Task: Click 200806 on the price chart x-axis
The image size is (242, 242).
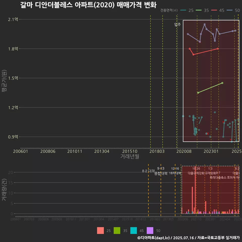Action: click(48, 151)
